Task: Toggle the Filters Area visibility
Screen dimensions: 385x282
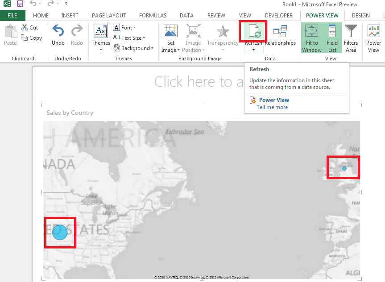Action: pos(351,38)
